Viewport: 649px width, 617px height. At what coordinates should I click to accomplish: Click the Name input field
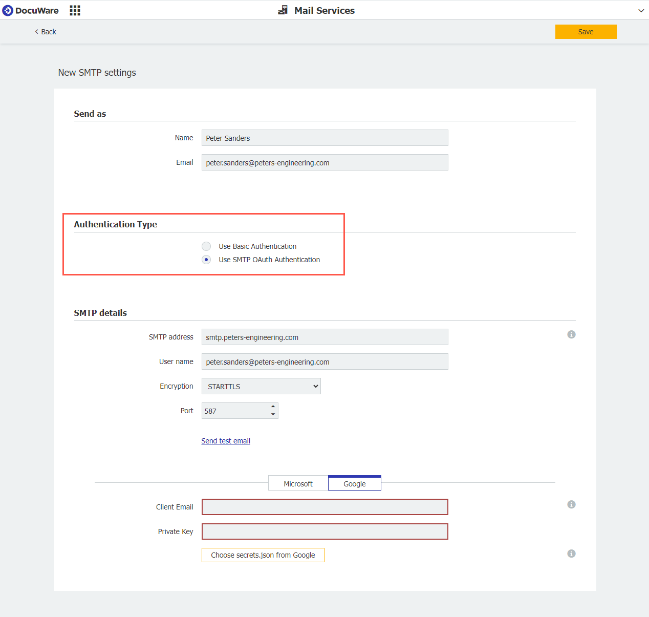[324, 138]
